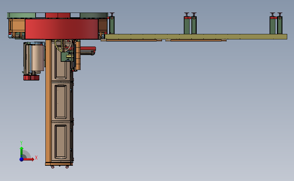
Task: Select the right thin orange rail under beam
Action: [x=196, y=40]
